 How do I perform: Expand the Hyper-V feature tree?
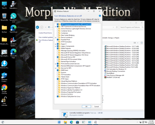tap(55, 44)
